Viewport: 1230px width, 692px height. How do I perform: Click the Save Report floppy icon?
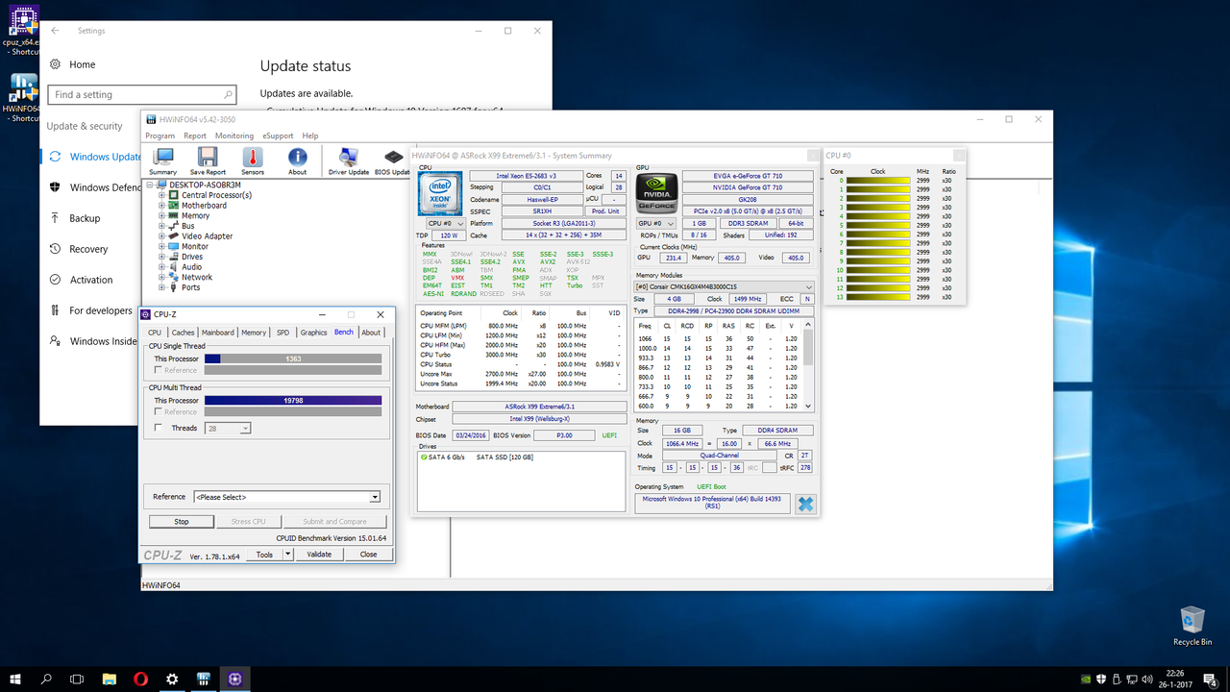[208, 158]
